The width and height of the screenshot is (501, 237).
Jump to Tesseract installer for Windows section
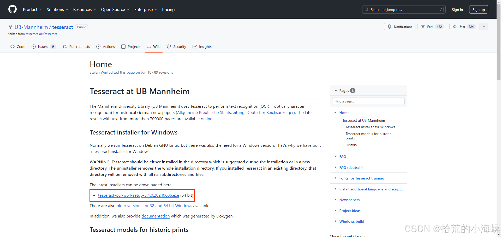(370, 127)
